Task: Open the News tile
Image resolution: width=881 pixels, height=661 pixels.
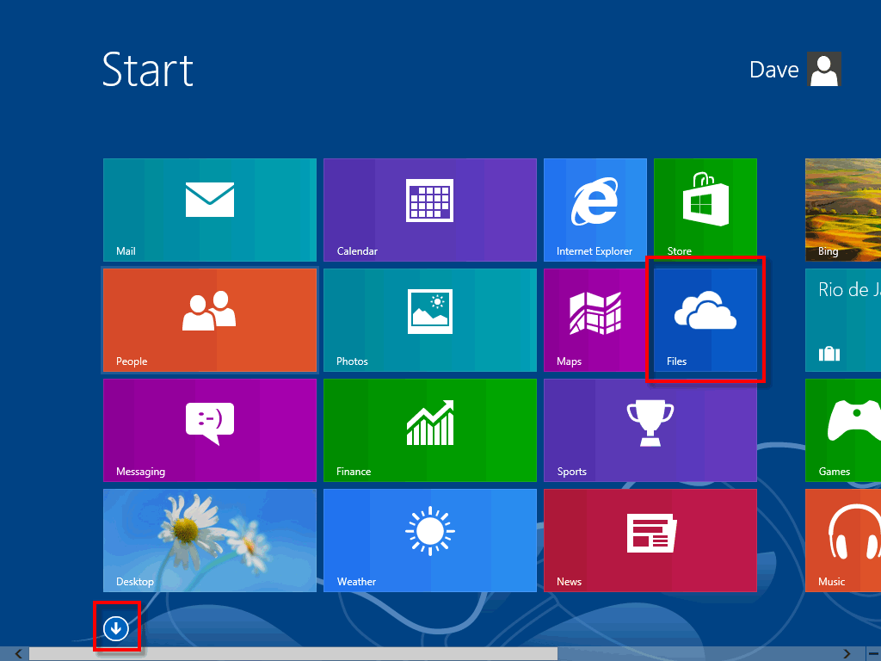Action: [x=650, y=541]
